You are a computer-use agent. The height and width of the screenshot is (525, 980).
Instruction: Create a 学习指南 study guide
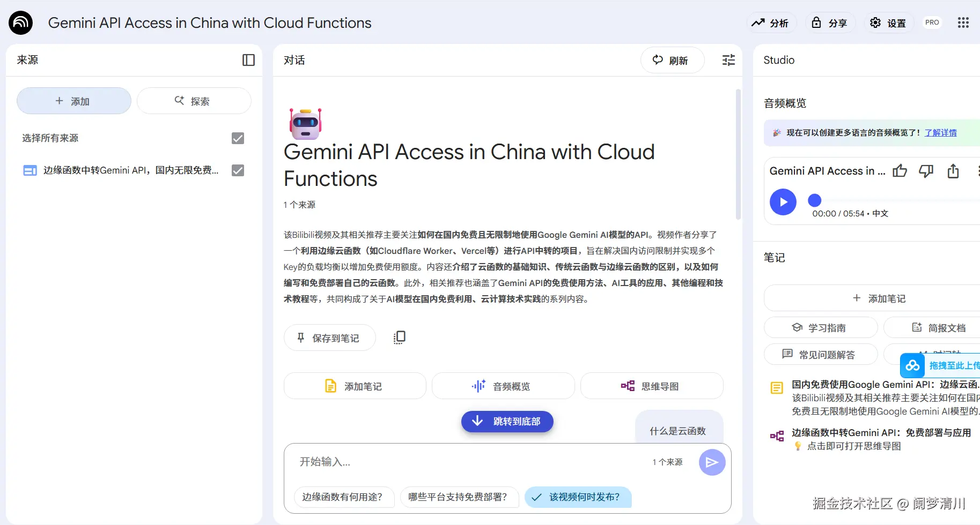click(x=821, y=327)
